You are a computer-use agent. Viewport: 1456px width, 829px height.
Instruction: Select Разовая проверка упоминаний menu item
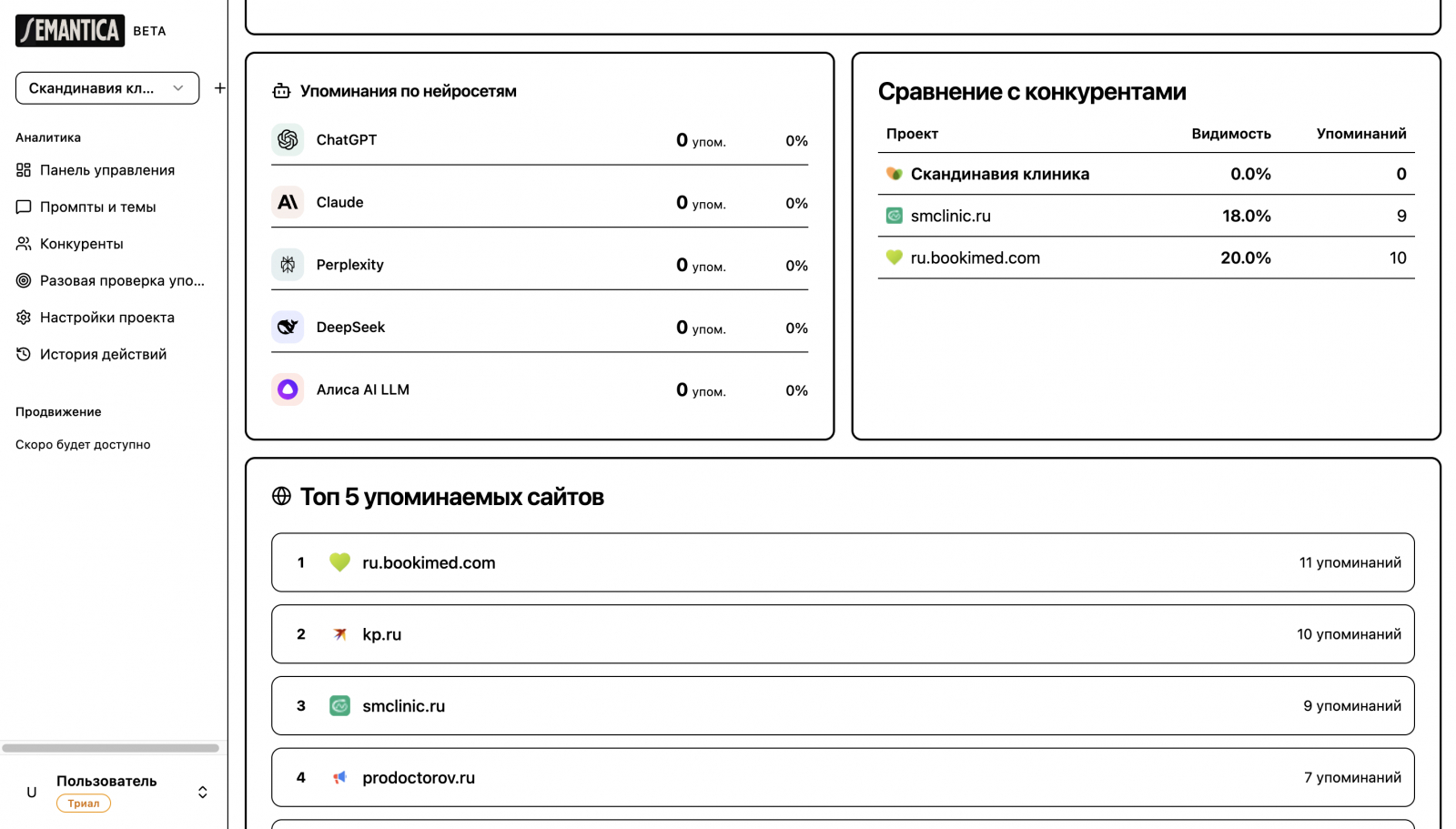click(x=122, y=281)
